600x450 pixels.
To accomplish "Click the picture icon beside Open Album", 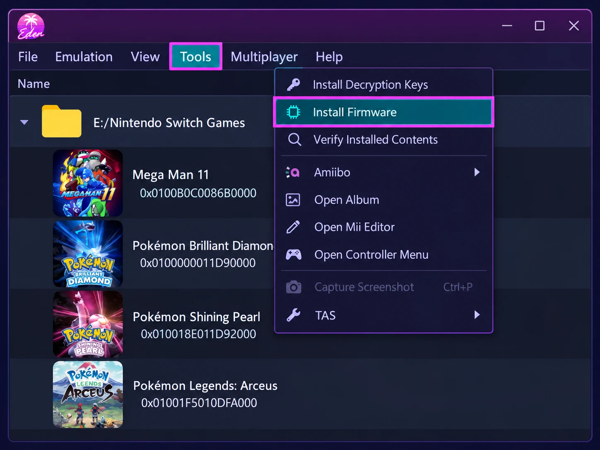I will [293, 200].
